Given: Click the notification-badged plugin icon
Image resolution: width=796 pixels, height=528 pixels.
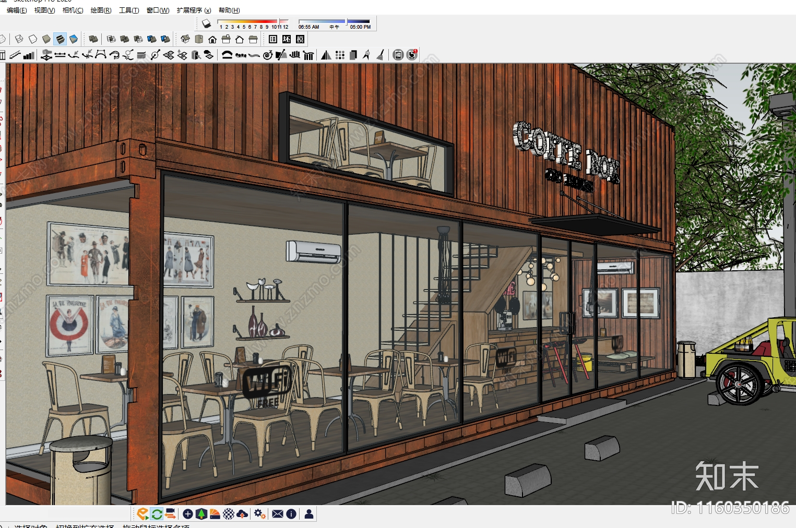Looking at the screenshot, I should coord(412,55).
